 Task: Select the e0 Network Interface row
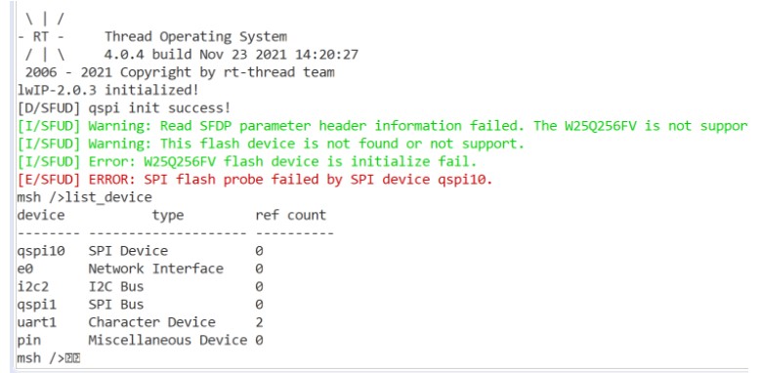click(141, 269)
